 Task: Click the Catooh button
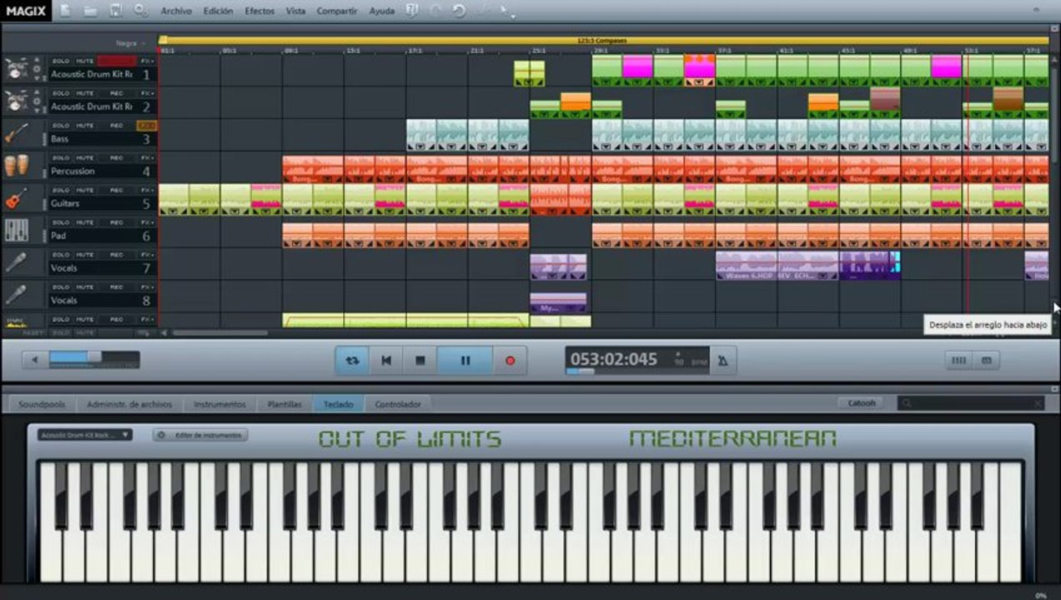tap(862, 402)
